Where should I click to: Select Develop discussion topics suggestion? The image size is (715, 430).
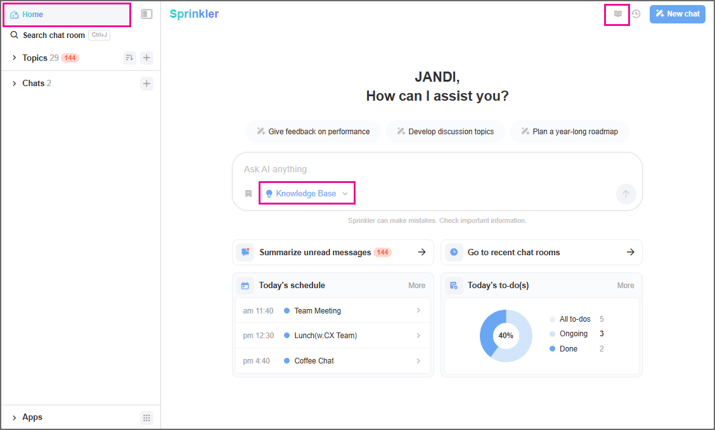click(445, 132)
